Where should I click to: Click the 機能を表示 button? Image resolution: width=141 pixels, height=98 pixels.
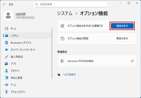122,26
